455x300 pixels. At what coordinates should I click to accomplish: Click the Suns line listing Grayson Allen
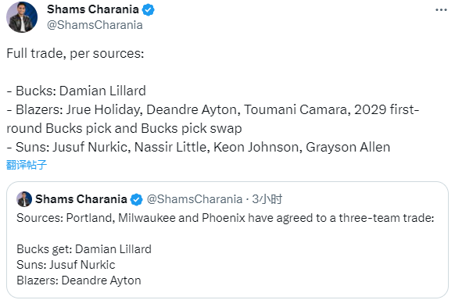pyautogui.click(x=199, y=147)
